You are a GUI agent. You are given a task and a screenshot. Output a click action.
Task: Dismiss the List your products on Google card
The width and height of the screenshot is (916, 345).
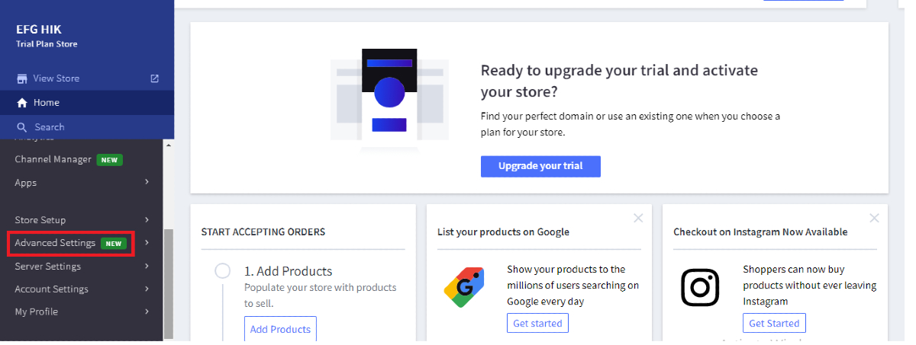tap(638, 219)
